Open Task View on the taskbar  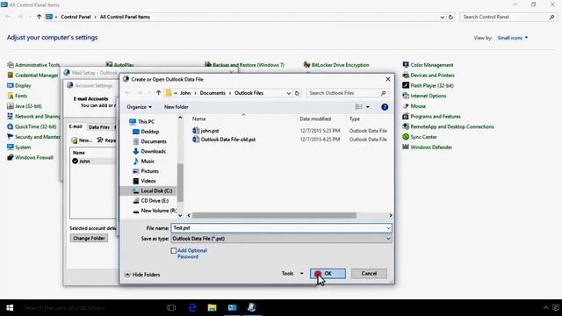click(x=171, y=308)
